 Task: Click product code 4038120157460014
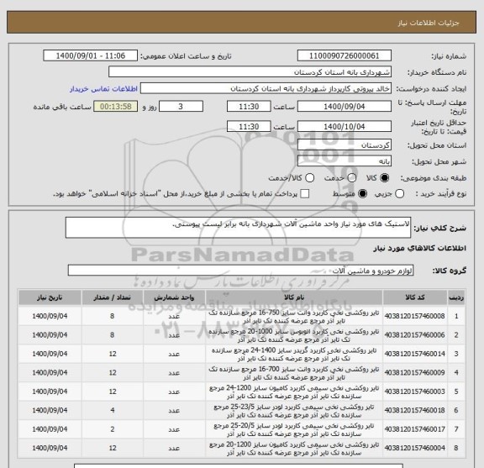pos(415,354)
